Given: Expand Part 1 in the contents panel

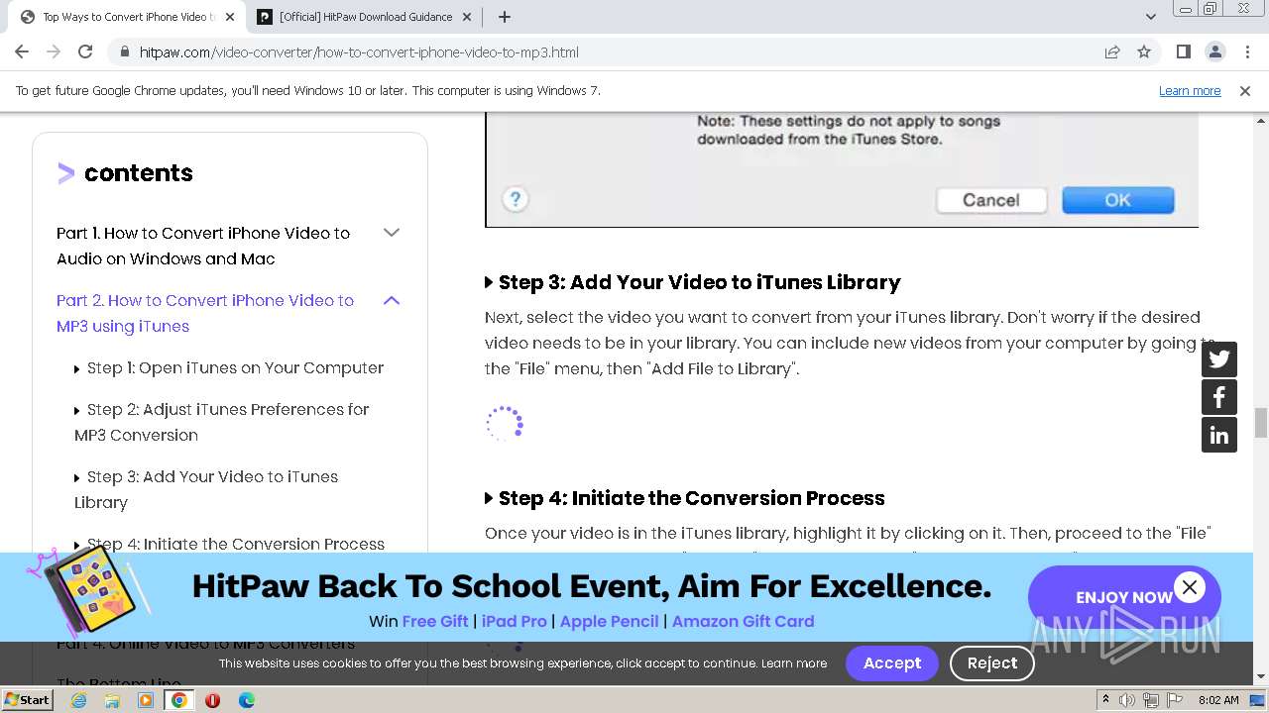Looking at the screenshot, I should (x=392, y=233).
